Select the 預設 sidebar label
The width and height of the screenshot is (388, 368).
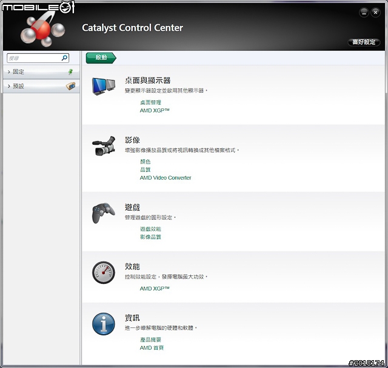[x=18, y=86]
